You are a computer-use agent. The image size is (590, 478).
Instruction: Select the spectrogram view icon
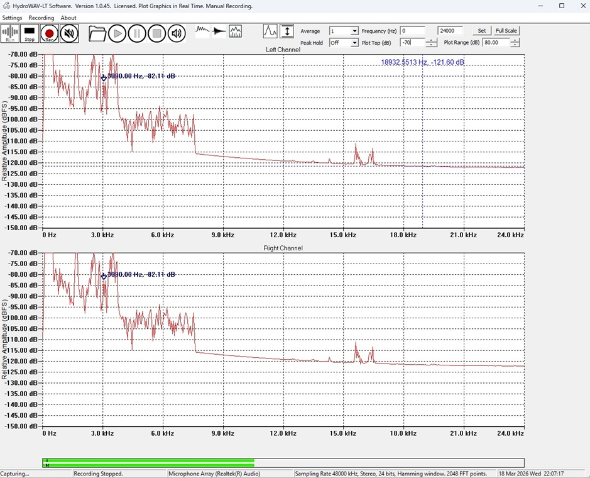click(x=219, y=31)
